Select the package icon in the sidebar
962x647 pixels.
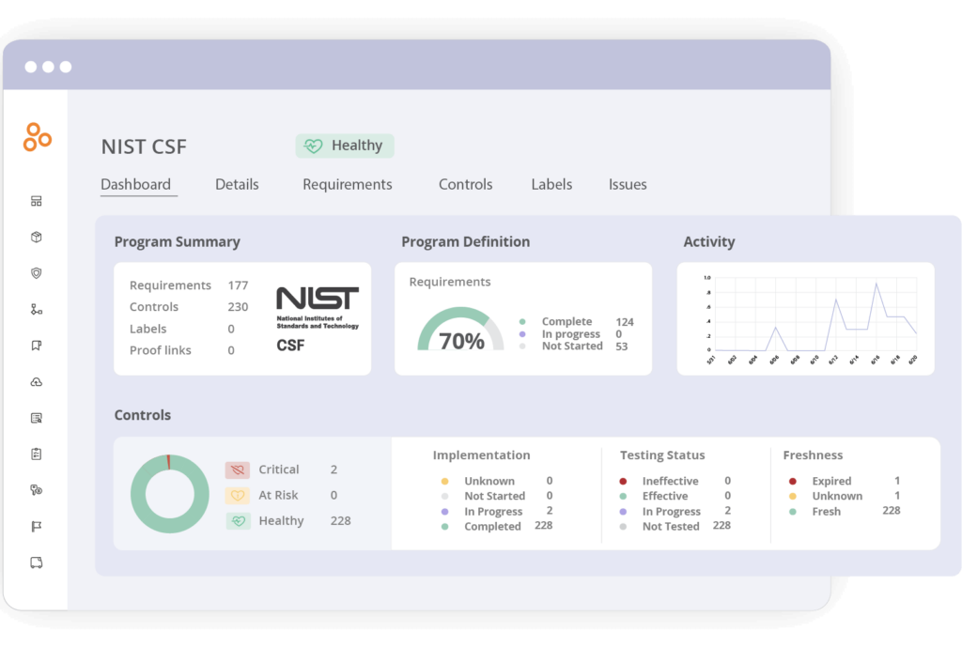(36, 237)
